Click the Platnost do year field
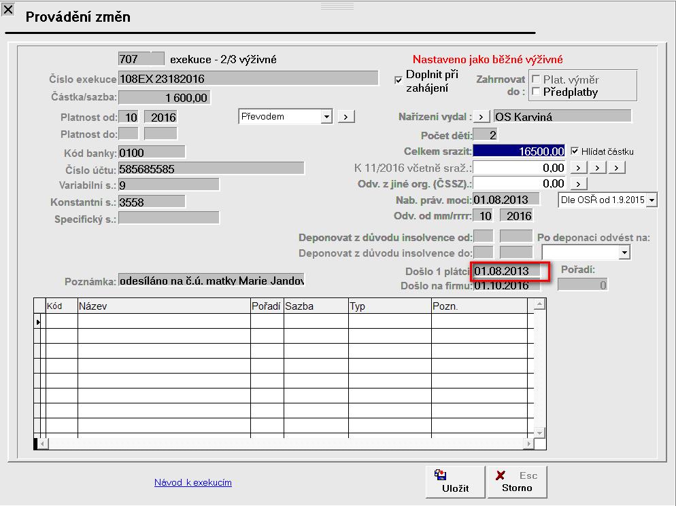The image size is (676, 506). [x=160, y=134]
